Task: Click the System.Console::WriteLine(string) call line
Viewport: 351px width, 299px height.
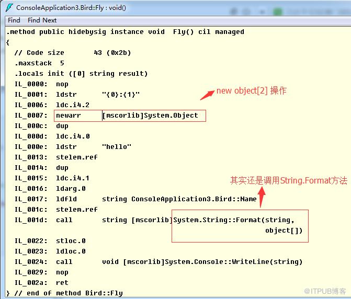Action: tap(158, 262)
